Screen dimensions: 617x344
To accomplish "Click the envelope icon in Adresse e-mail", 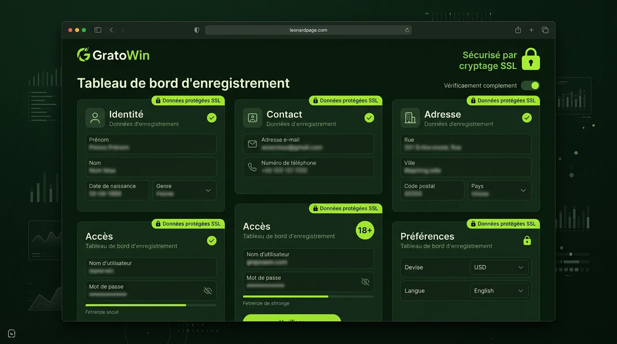I will (x=252, y=144).
